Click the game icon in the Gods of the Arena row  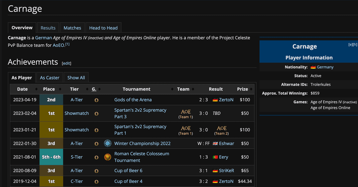96,100
